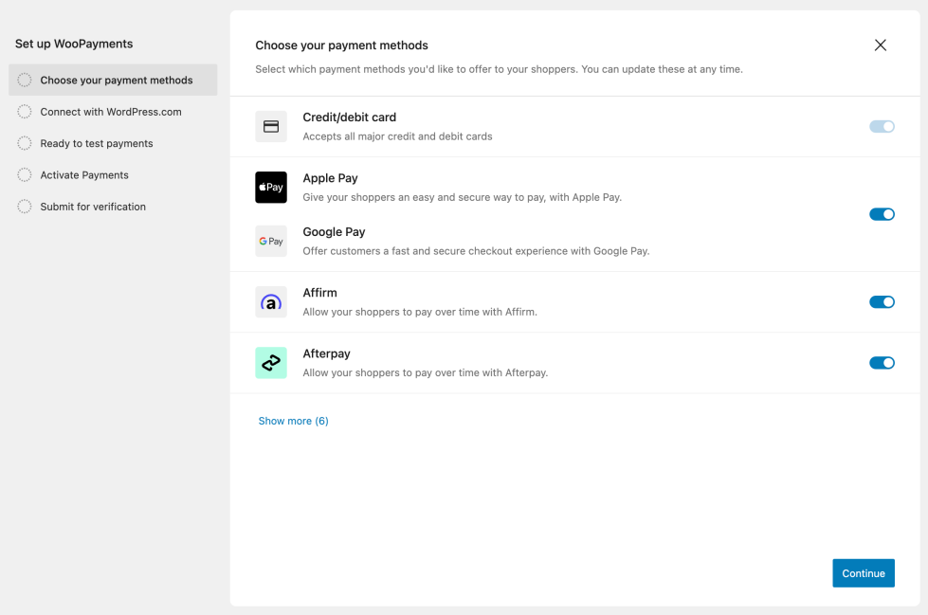Open the Ready to test payments step
Screen dimensions: 928x615
[96, 144]
